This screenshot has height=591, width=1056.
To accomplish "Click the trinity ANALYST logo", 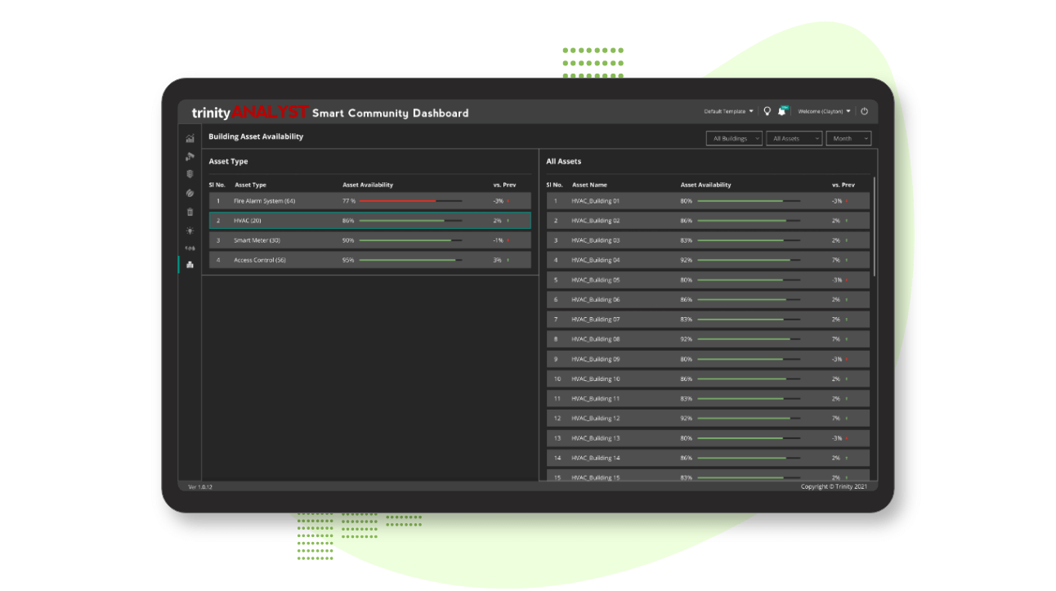I will pos(249,113).
